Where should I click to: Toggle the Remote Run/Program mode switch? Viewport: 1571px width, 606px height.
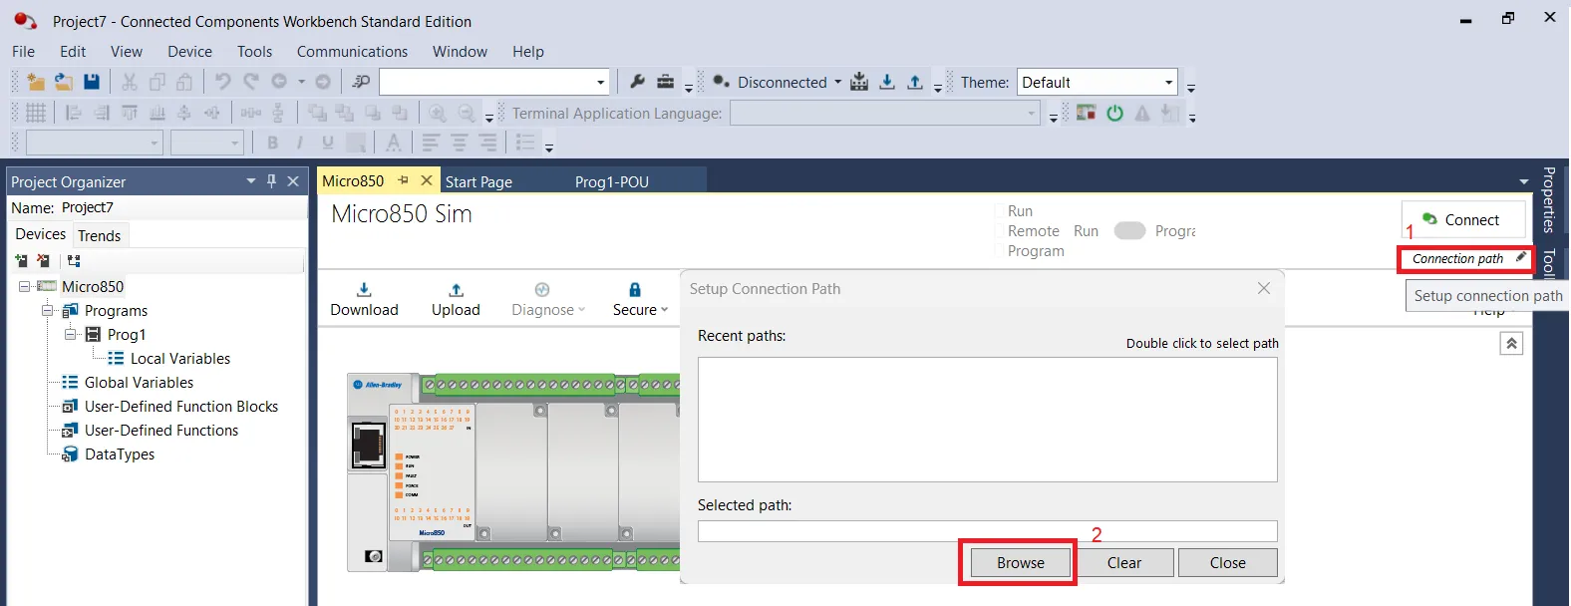click(1129, 231)
